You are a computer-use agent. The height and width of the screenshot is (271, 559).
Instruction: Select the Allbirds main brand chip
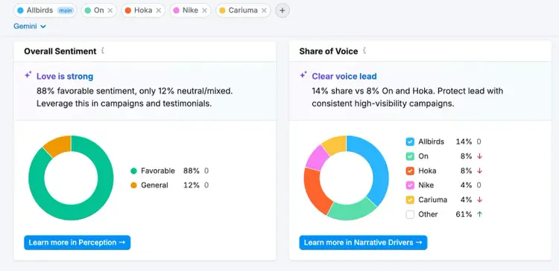click(45, 10)
